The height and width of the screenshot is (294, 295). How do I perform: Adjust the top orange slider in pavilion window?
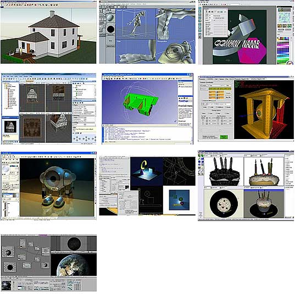click(216, 92)
